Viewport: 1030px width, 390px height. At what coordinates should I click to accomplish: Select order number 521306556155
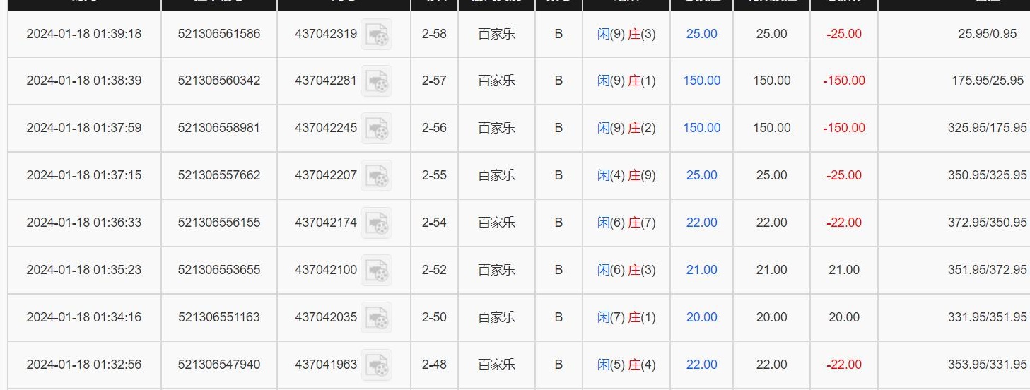pos(219,223)
